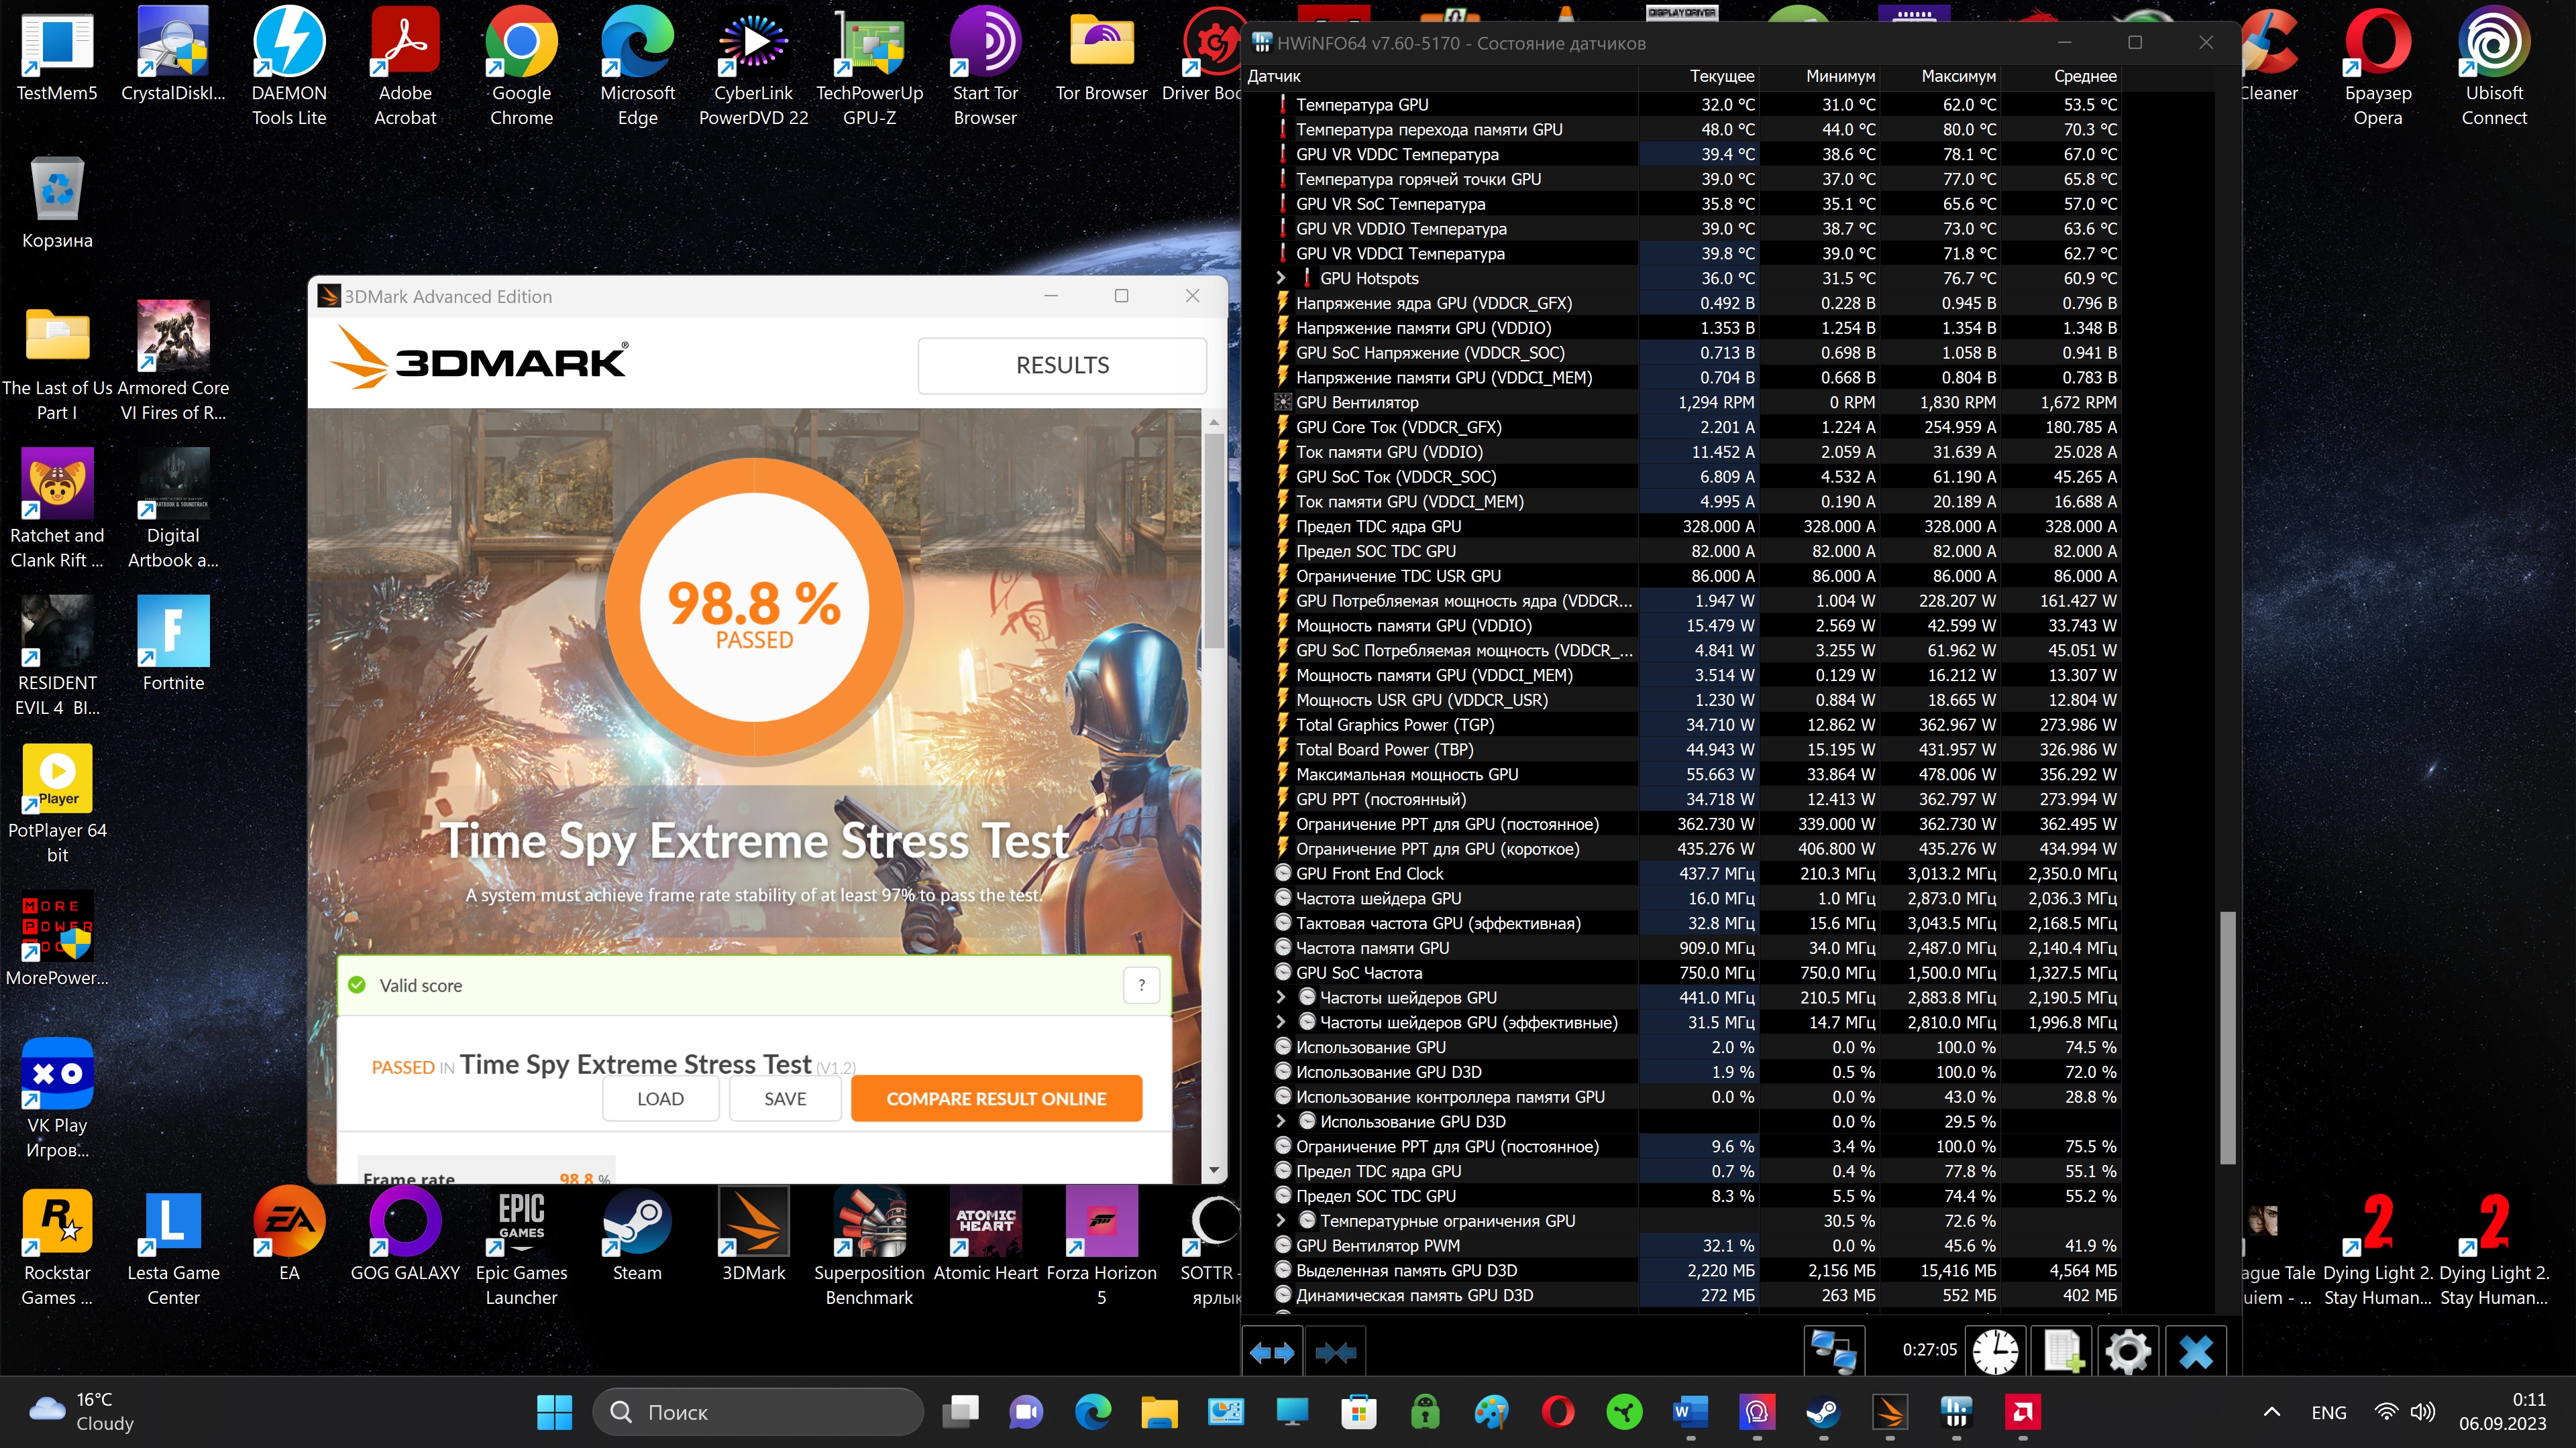The width and height of the screenshot is (2576, 1448).
Task: Expand GPU Hotspots sensor group
Action: coord(1281,278)
